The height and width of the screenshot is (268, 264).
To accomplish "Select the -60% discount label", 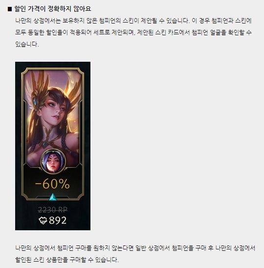I will [x=52, y=184].
